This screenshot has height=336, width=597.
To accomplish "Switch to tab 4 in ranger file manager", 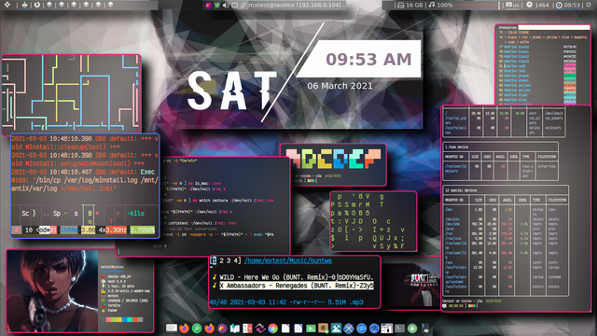I will [x=236, y=260].
